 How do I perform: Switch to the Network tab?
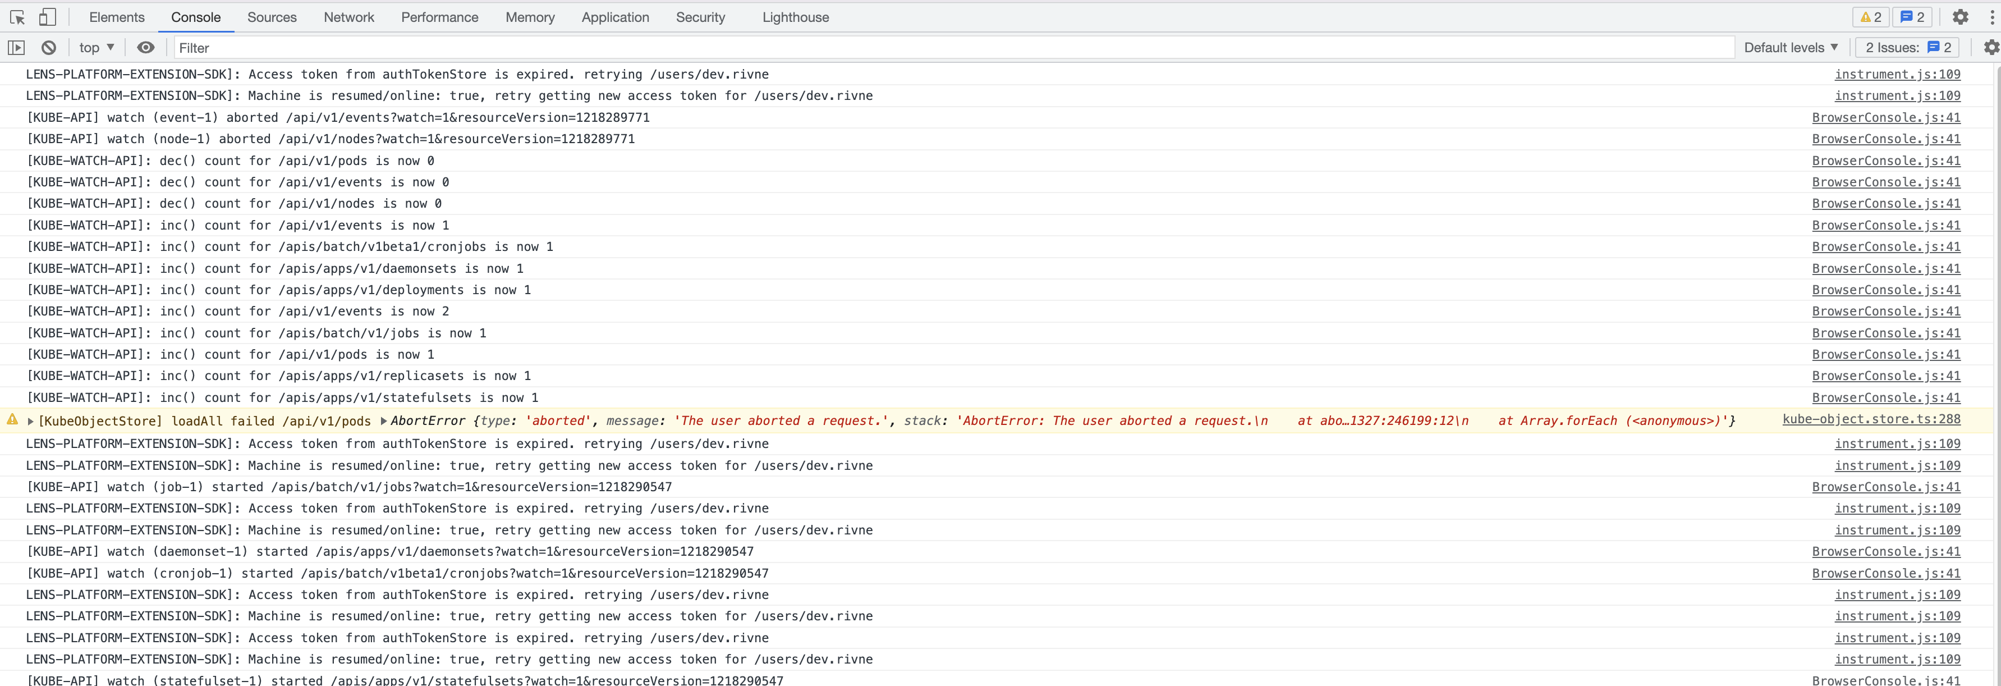pyautogui.click(x=349, y=17)
